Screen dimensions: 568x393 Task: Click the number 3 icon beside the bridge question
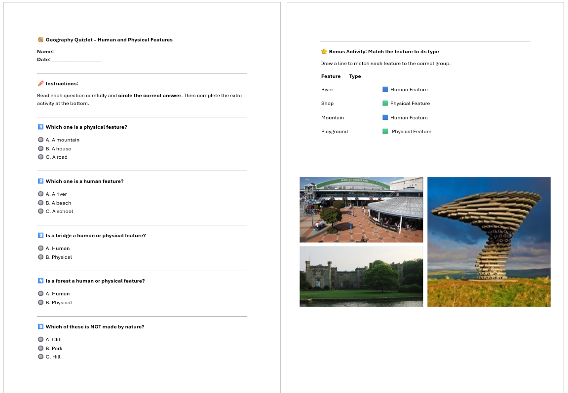point(40,235)
